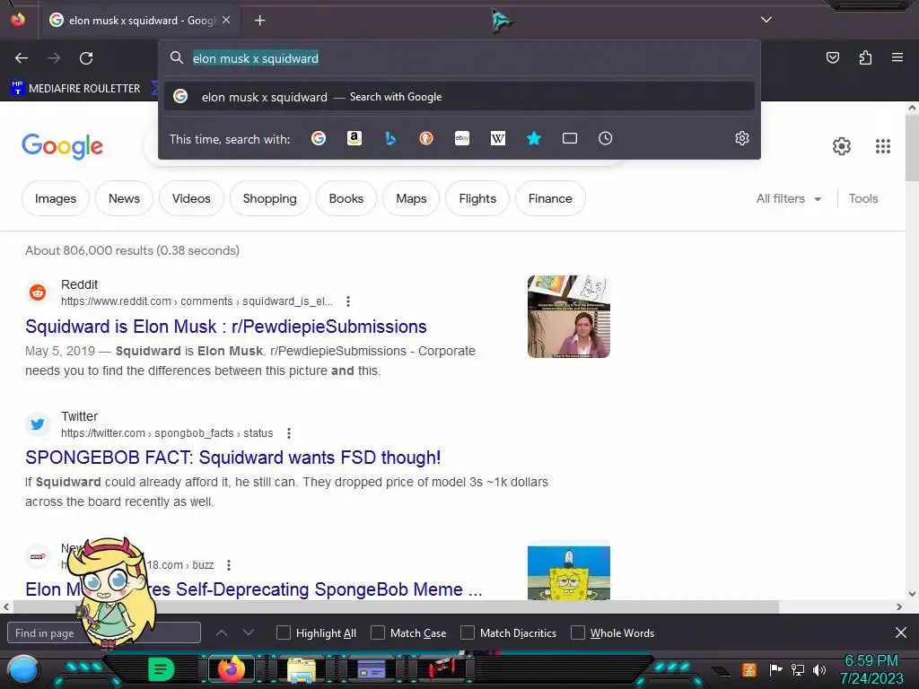Enable Highlight All checkbox
The width and height of the screenshot is (919, 689).
click(x=283, y=632)
